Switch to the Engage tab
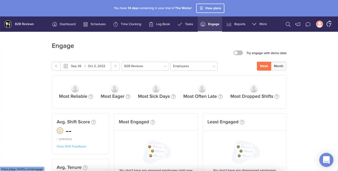This screenshot has width=338, height=171. [x=210, y=24]
